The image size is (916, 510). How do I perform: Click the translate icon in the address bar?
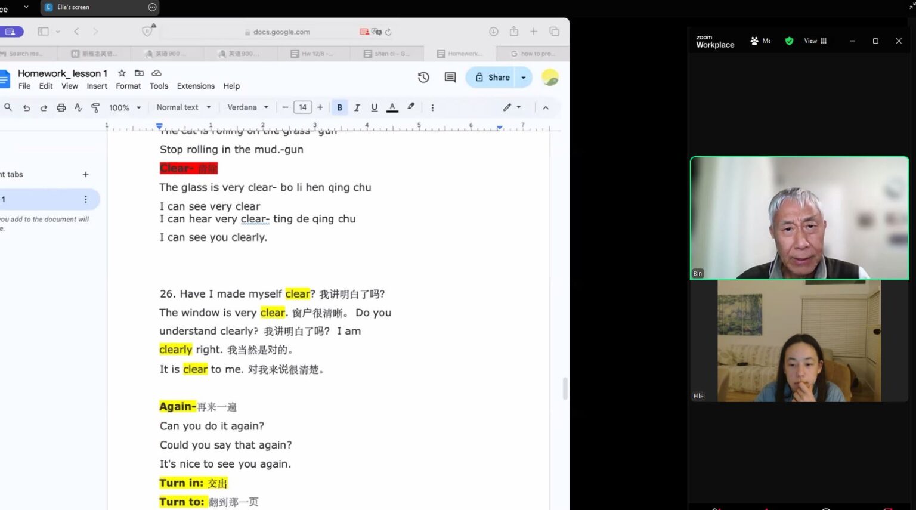[376, 32]
